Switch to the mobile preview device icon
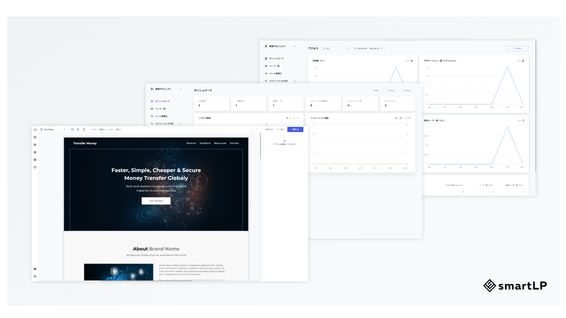566x318 pixels. 84,129
